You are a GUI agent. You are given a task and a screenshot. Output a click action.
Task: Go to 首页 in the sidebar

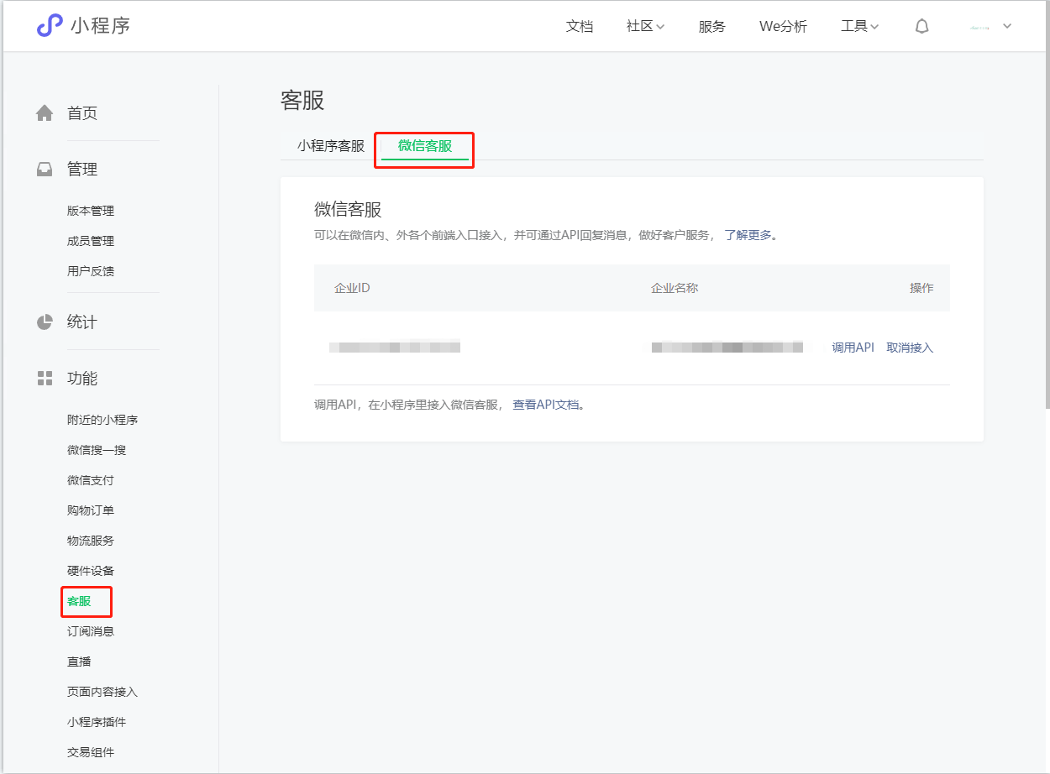pyautogui.click(x=82, y=113)
